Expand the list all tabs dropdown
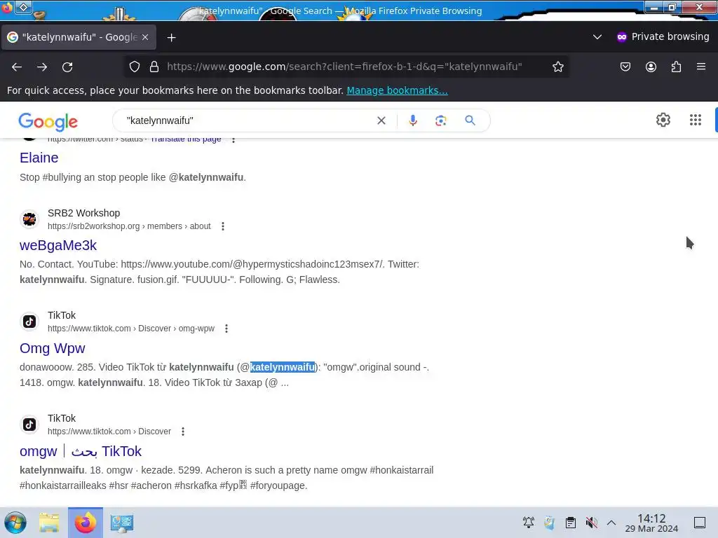The height and width of the screenshot is (538, 718). 597,37
